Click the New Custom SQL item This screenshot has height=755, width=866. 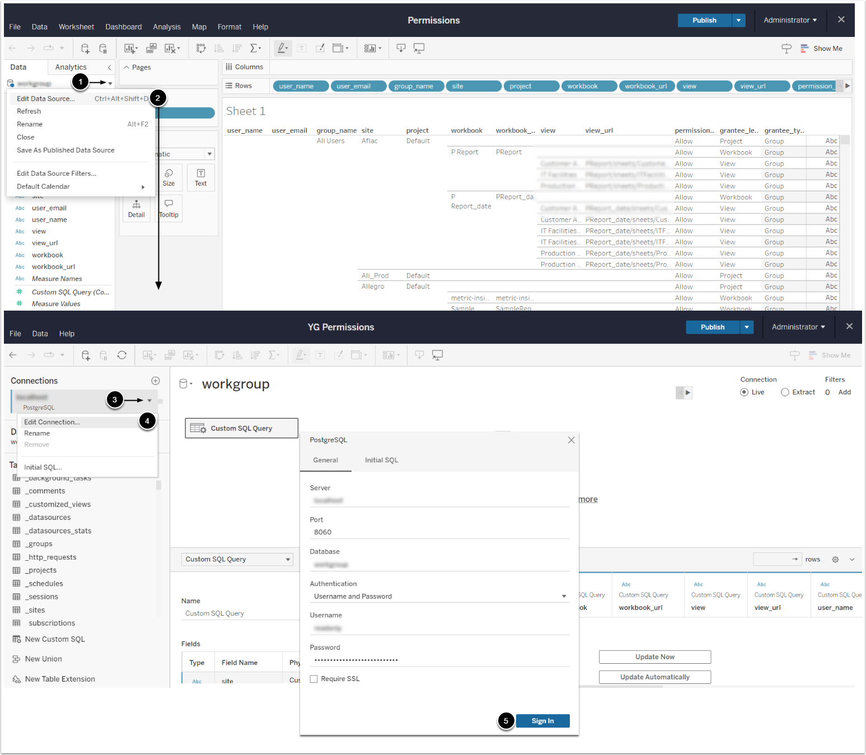pos(49,639)
